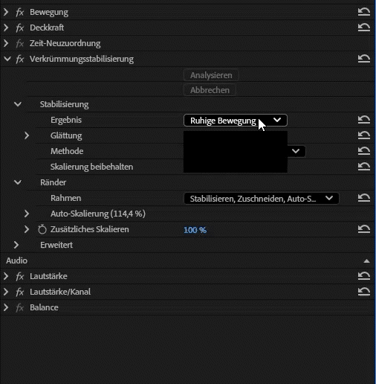Open the Rahmen dropdown
Screen dimensions: 376x384
tap(261, 199)
